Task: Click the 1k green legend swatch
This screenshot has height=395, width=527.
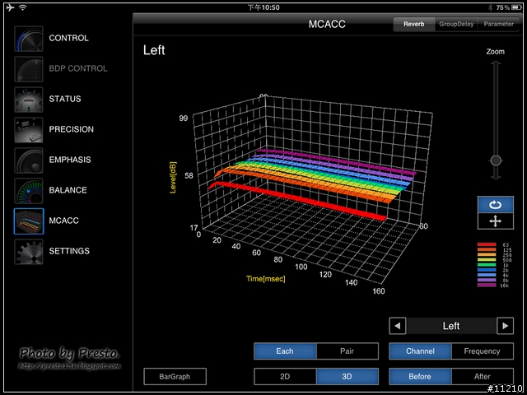Action: coord(487,265)
